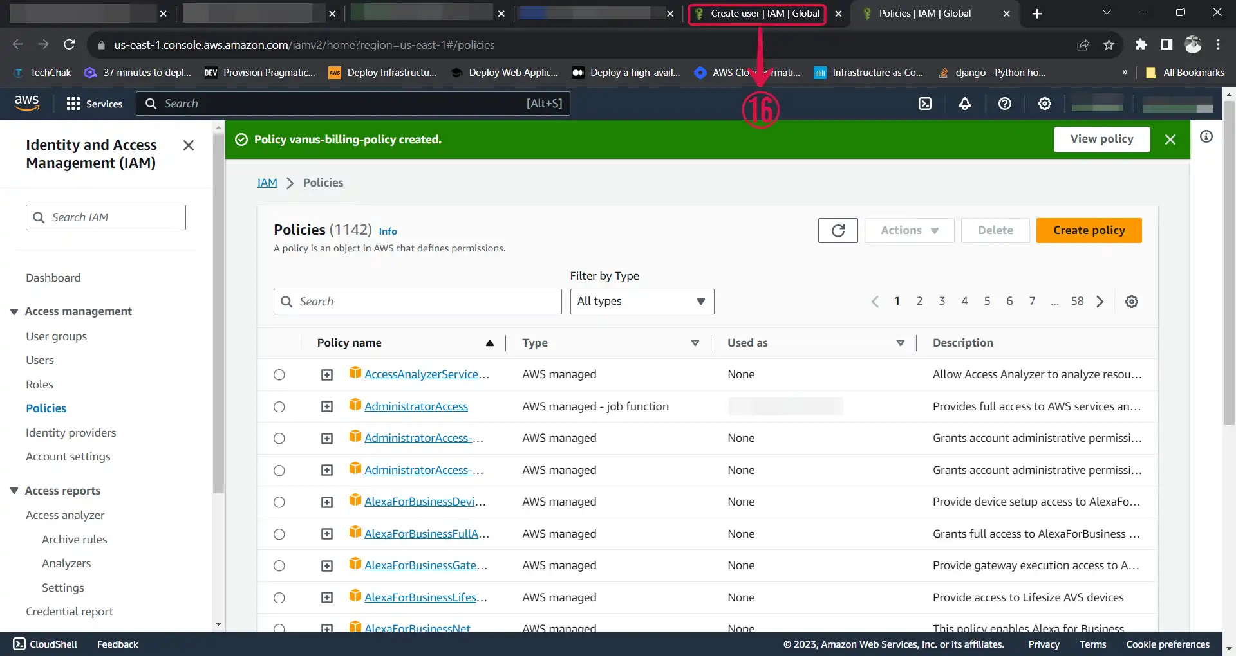Image resolution: width=1236 pixels, height=656 pixels.
Task: Open a new browser tab
Action: pos(1037,14)
